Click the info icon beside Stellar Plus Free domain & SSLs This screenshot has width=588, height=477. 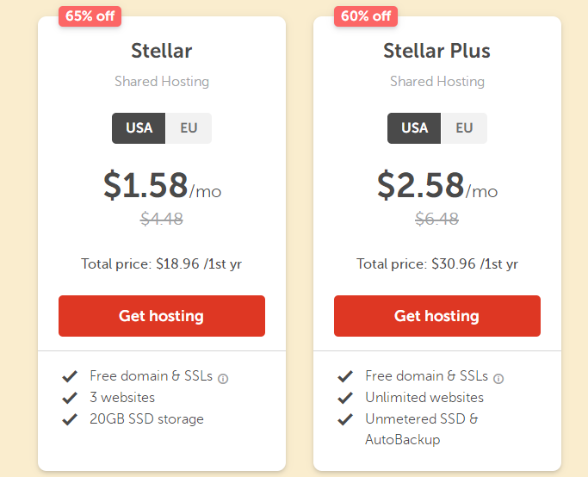tap(498, 379)
